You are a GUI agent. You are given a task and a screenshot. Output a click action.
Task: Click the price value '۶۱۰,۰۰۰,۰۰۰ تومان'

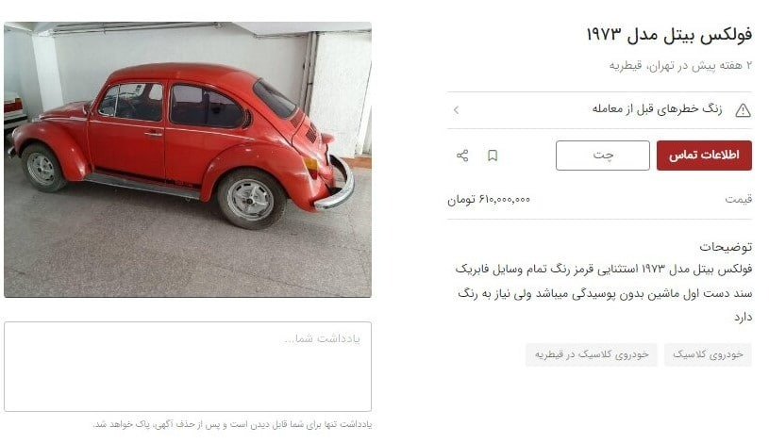[x=489, y=200]
